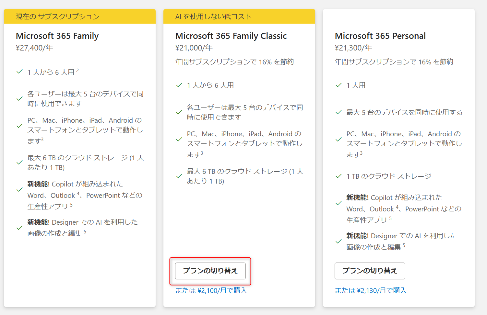Click checkmark next to 1 人用 in Personal
Image resolution: width=487 pixels, height=315 pixels.
339,85
